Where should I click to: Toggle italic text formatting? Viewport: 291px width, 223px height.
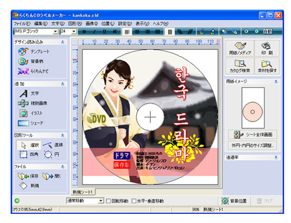coord(95,31)
